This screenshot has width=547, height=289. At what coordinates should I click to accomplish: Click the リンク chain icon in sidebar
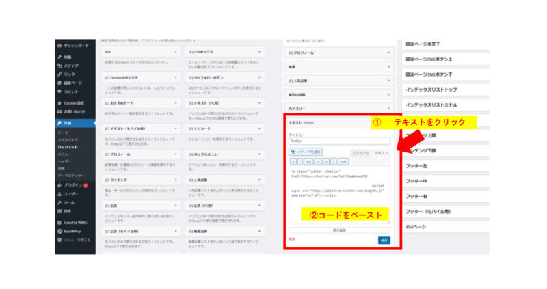[59, 74]
